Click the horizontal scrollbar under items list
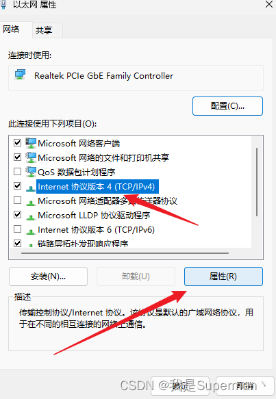The height and width of the screenshot is (399, 276). coord(125,253)
